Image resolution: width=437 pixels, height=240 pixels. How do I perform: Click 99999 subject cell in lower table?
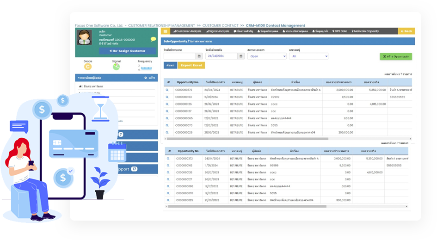point(274,166)
